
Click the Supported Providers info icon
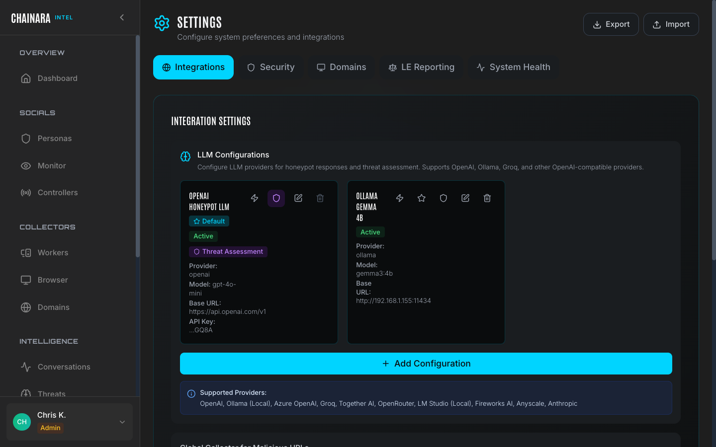coord(191,394)
